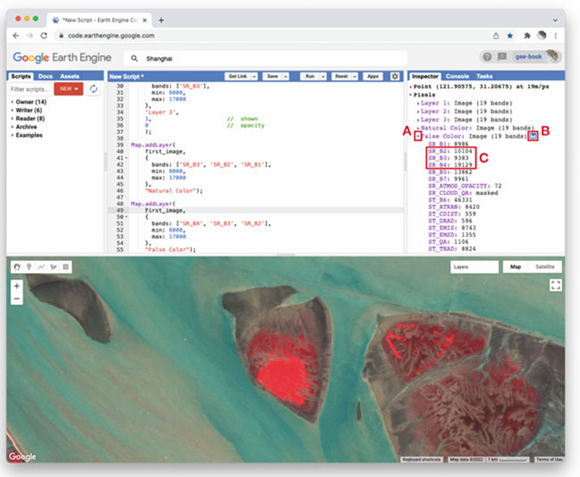Fold code at line 50
The width and height of the screenshot is (580, 477).
(x=127, y=217)
